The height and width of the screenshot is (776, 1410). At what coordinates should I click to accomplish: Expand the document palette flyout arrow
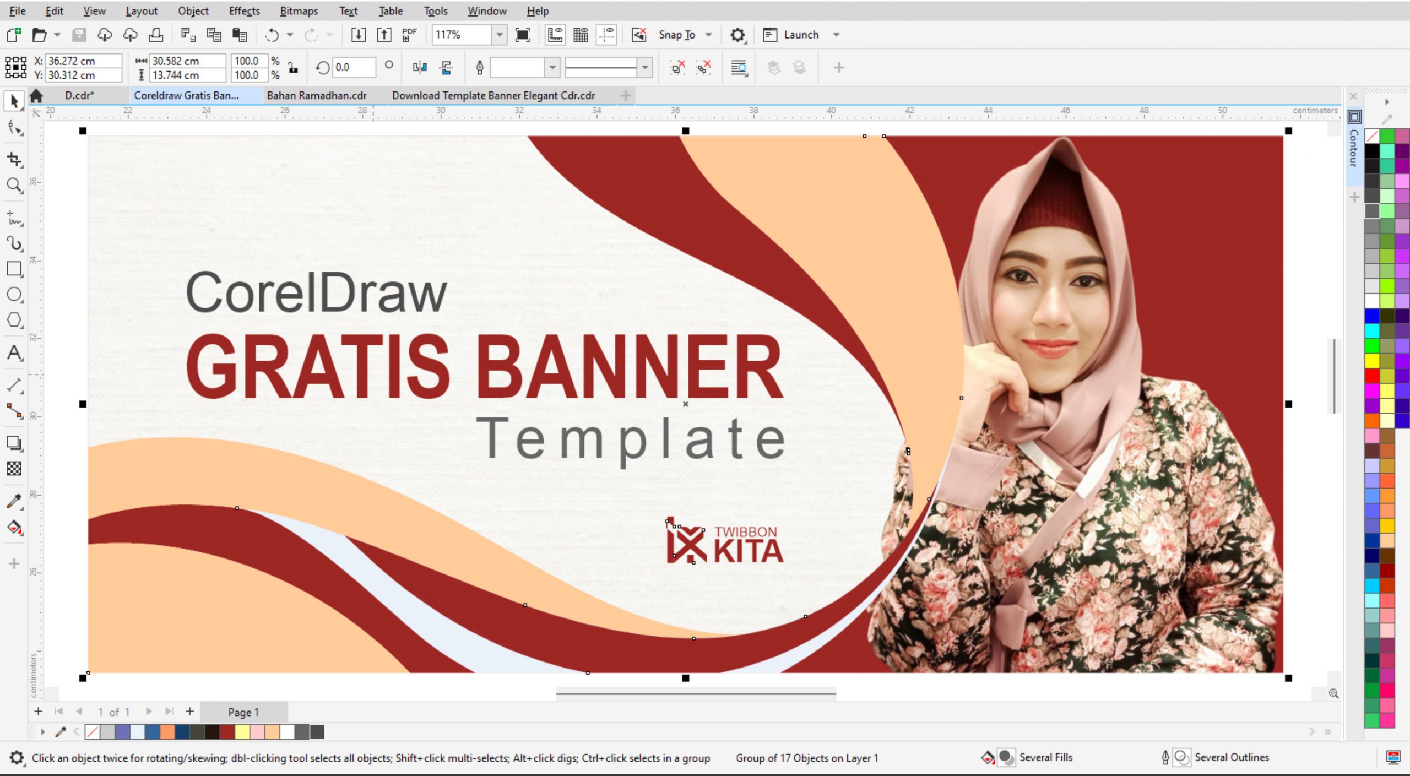coord(42,732)
